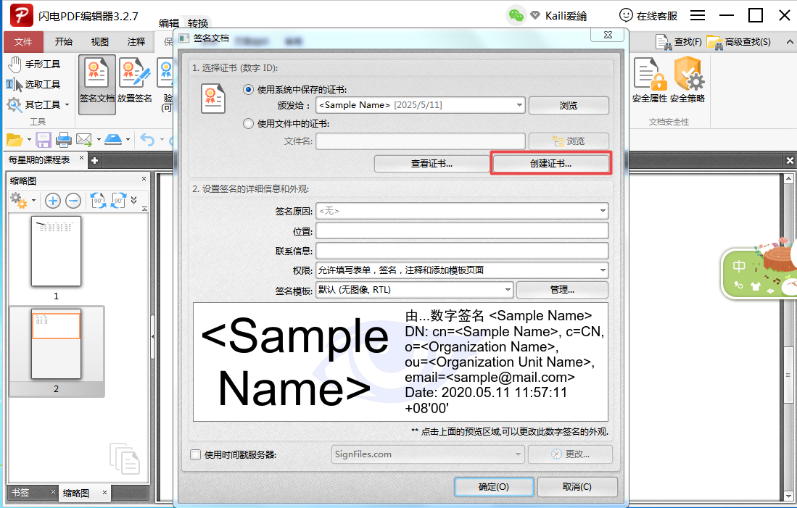The image size is (797, 508).
Task: Click into the location (位置) input field
Action: click(x=461, y=231)
